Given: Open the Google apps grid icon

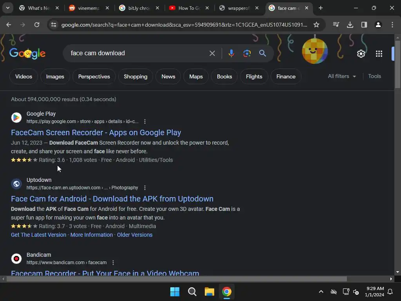Looking at the screenshot, I should 379,54.
